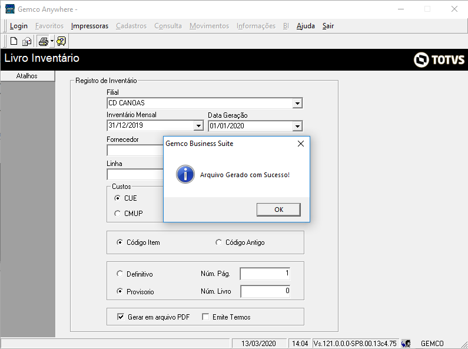Select the CUE cost radio button
The height and width of the screenshot is (349, 468).
point(118,198)
